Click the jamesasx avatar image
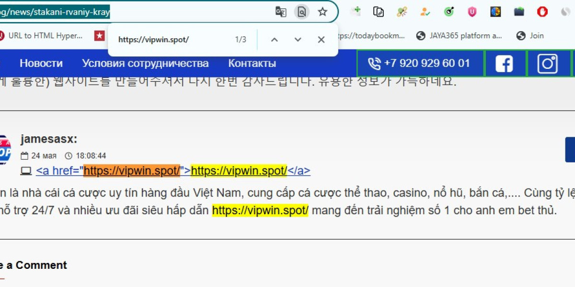575x287 pixels. 4,150
